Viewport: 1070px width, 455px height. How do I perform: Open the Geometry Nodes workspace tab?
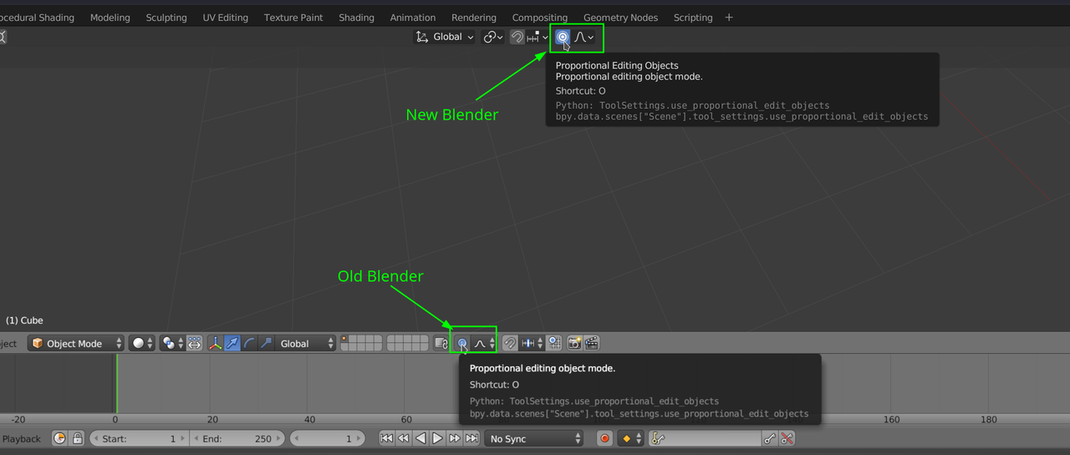pos(620,18)
